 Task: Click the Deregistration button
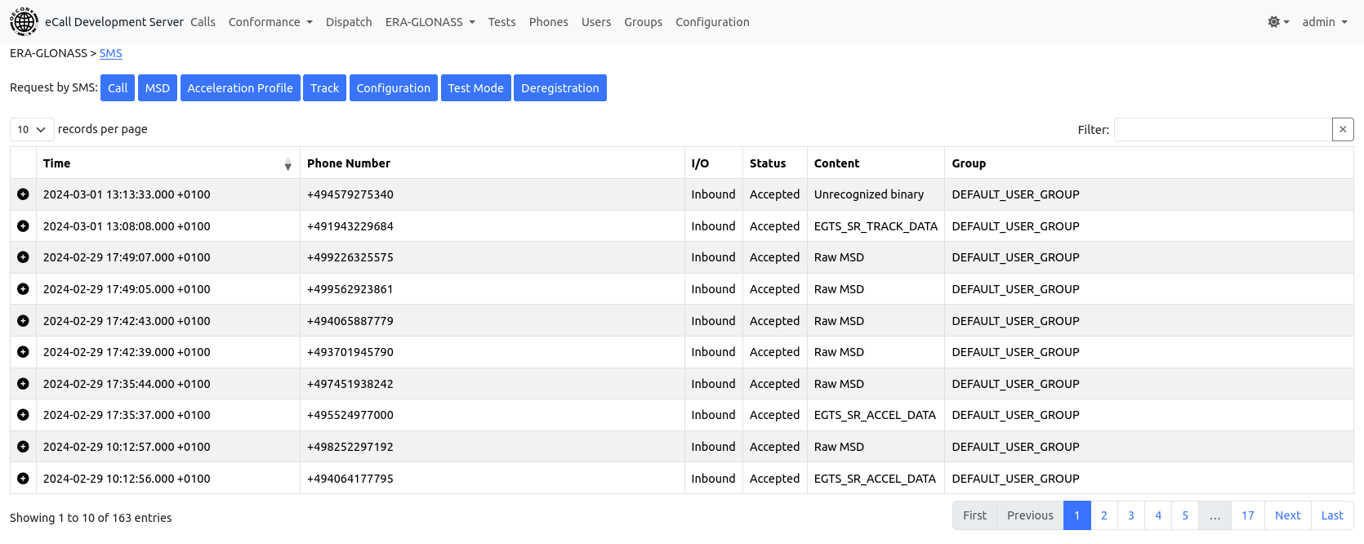tap(559, 88)
